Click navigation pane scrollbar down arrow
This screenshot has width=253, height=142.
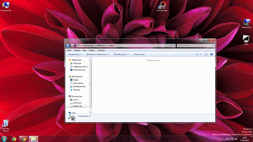[x=90, y=112]
